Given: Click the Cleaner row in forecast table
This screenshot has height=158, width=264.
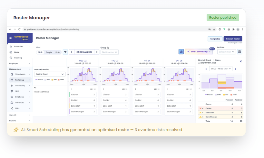Looking at the screenshot, I should point(220,104).
